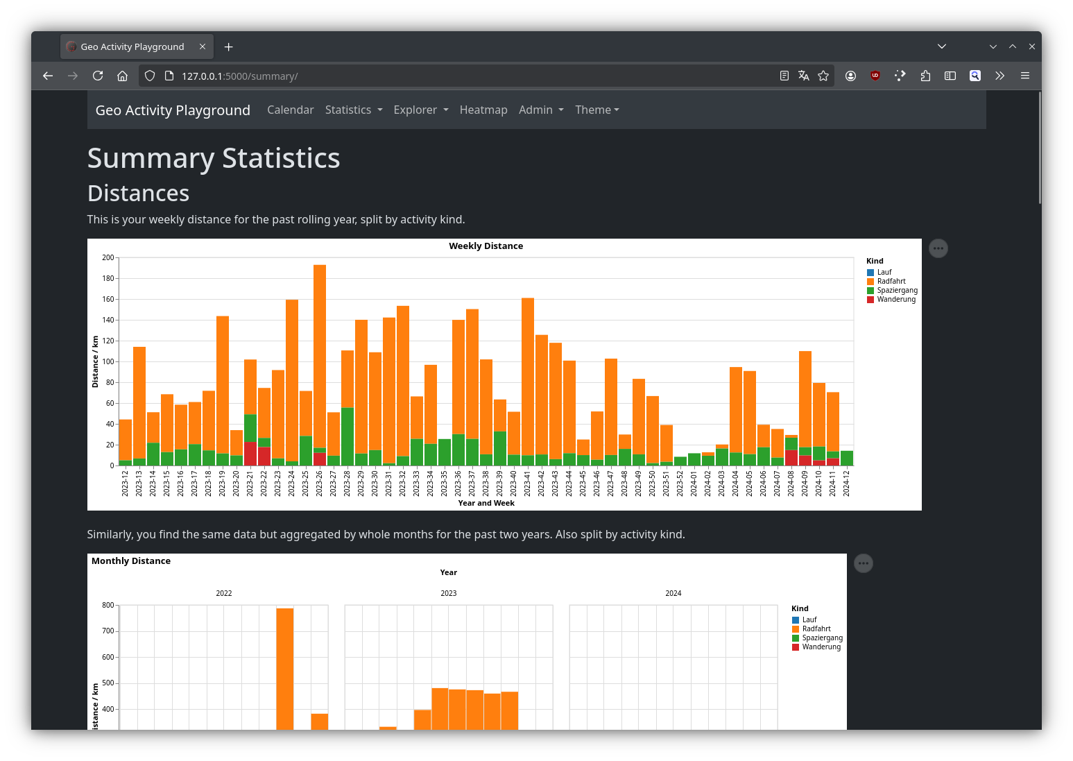The width and height of the screenshot is (1073, 761).
Task: Open Weekly Distance chart actions menu
Action: click(x=938, y=248)
